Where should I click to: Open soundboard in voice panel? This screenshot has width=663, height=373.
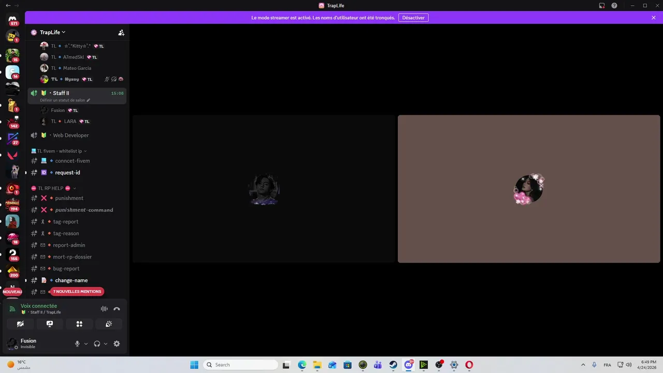pyautogui.click(x=109, y=324)
